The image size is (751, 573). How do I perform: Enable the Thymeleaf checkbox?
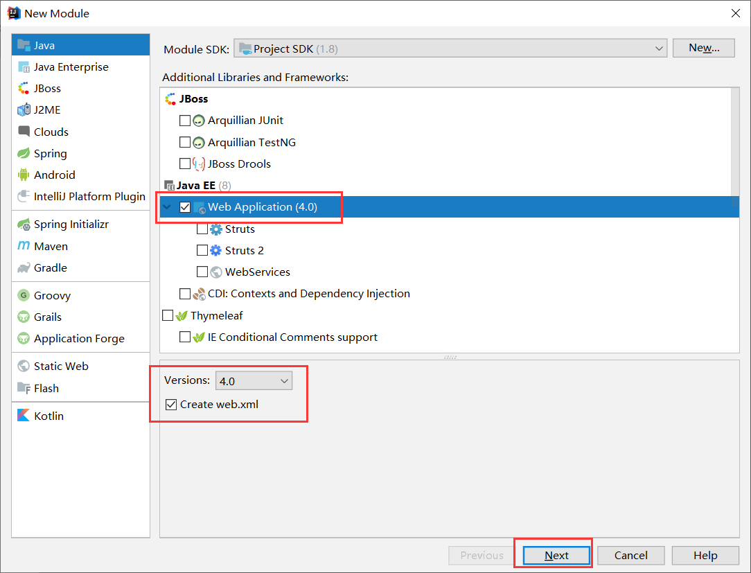coord(168,315)
